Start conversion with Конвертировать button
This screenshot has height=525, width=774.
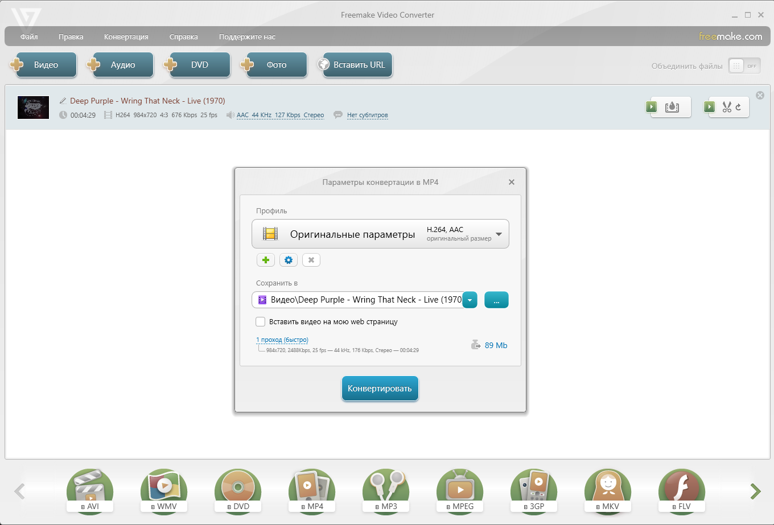click(380, 388)
